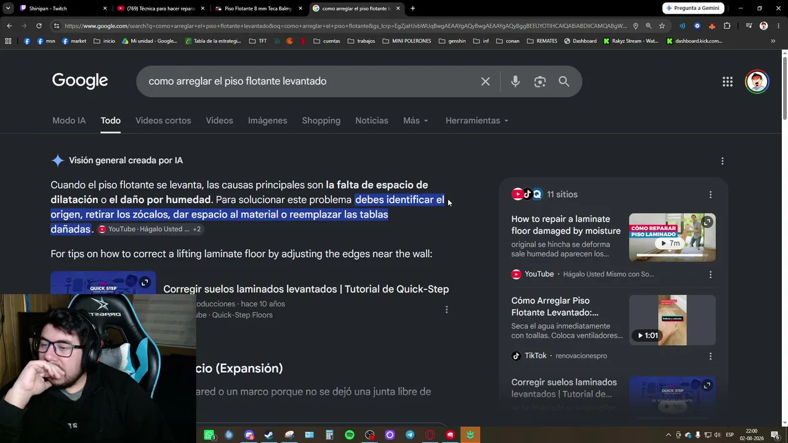Image resolution: width=788 pixels, height=443 pixels.
Task: Switch to the 'Imágenes' search tab
Action: [267, 121]
